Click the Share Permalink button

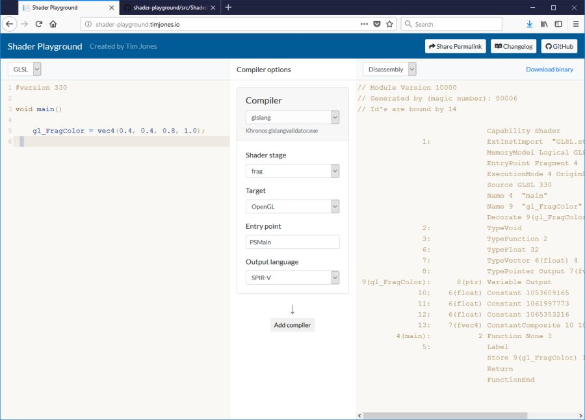(x=455, y=47)
